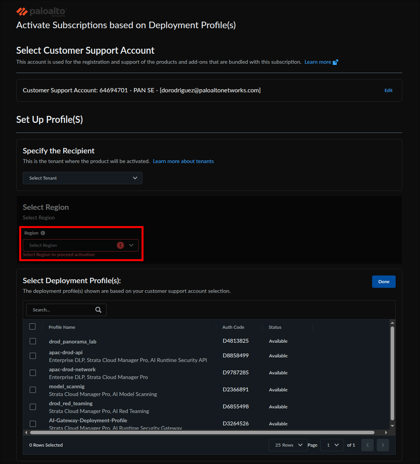Screen dimensions: 420x464
Task: Click the apac-drod-api profile name
Action: click(66, 352)
